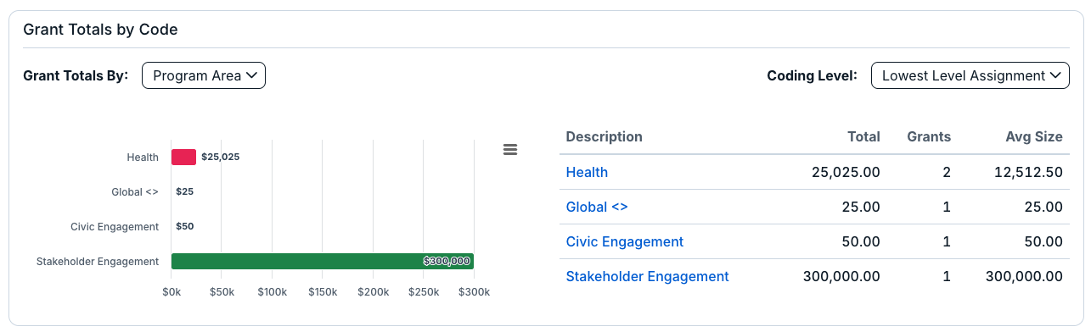Click the Civic Engagement chart axis label
The width and height of the screenshot is (1091, 332).
tap(115, 226)
